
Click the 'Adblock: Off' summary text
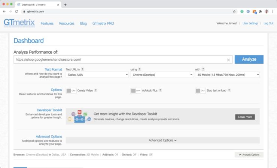pos(110,155)
